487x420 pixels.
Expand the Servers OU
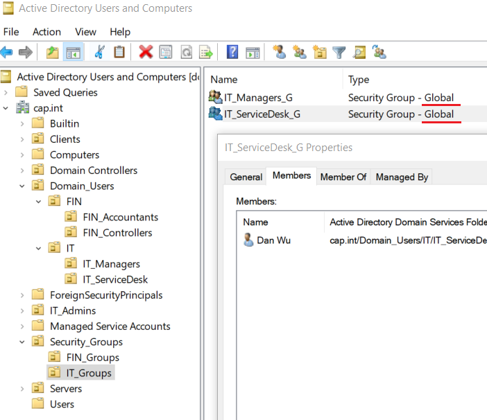click(x=22, y=388)
